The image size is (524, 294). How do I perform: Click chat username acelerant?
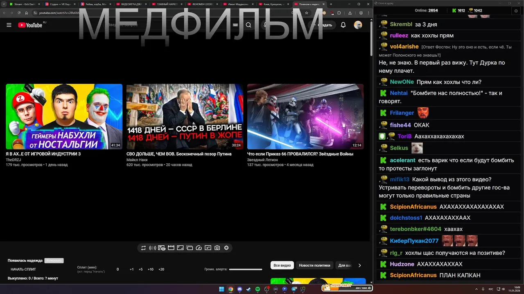[402, 160]
